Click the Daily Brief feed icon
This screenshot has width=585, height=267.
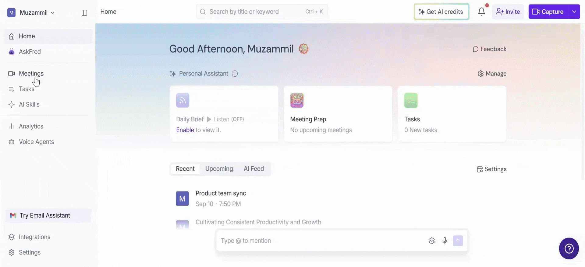(x=183, y=100)
